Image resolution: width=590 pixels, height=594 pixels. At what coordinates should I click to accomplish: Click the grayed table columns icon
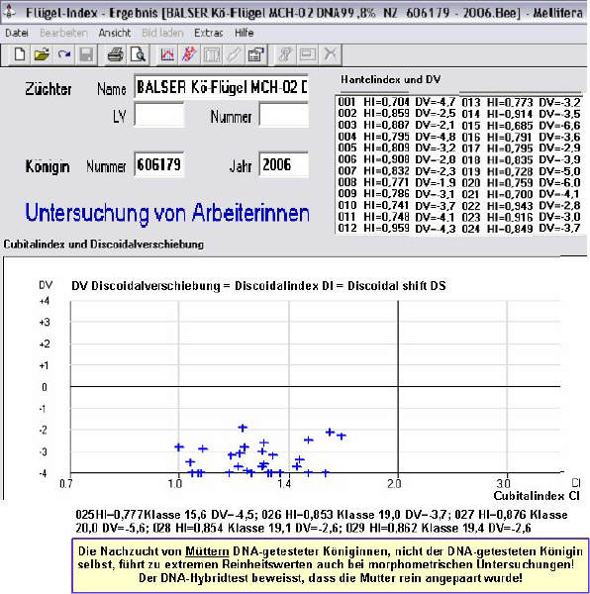point(212,54)
